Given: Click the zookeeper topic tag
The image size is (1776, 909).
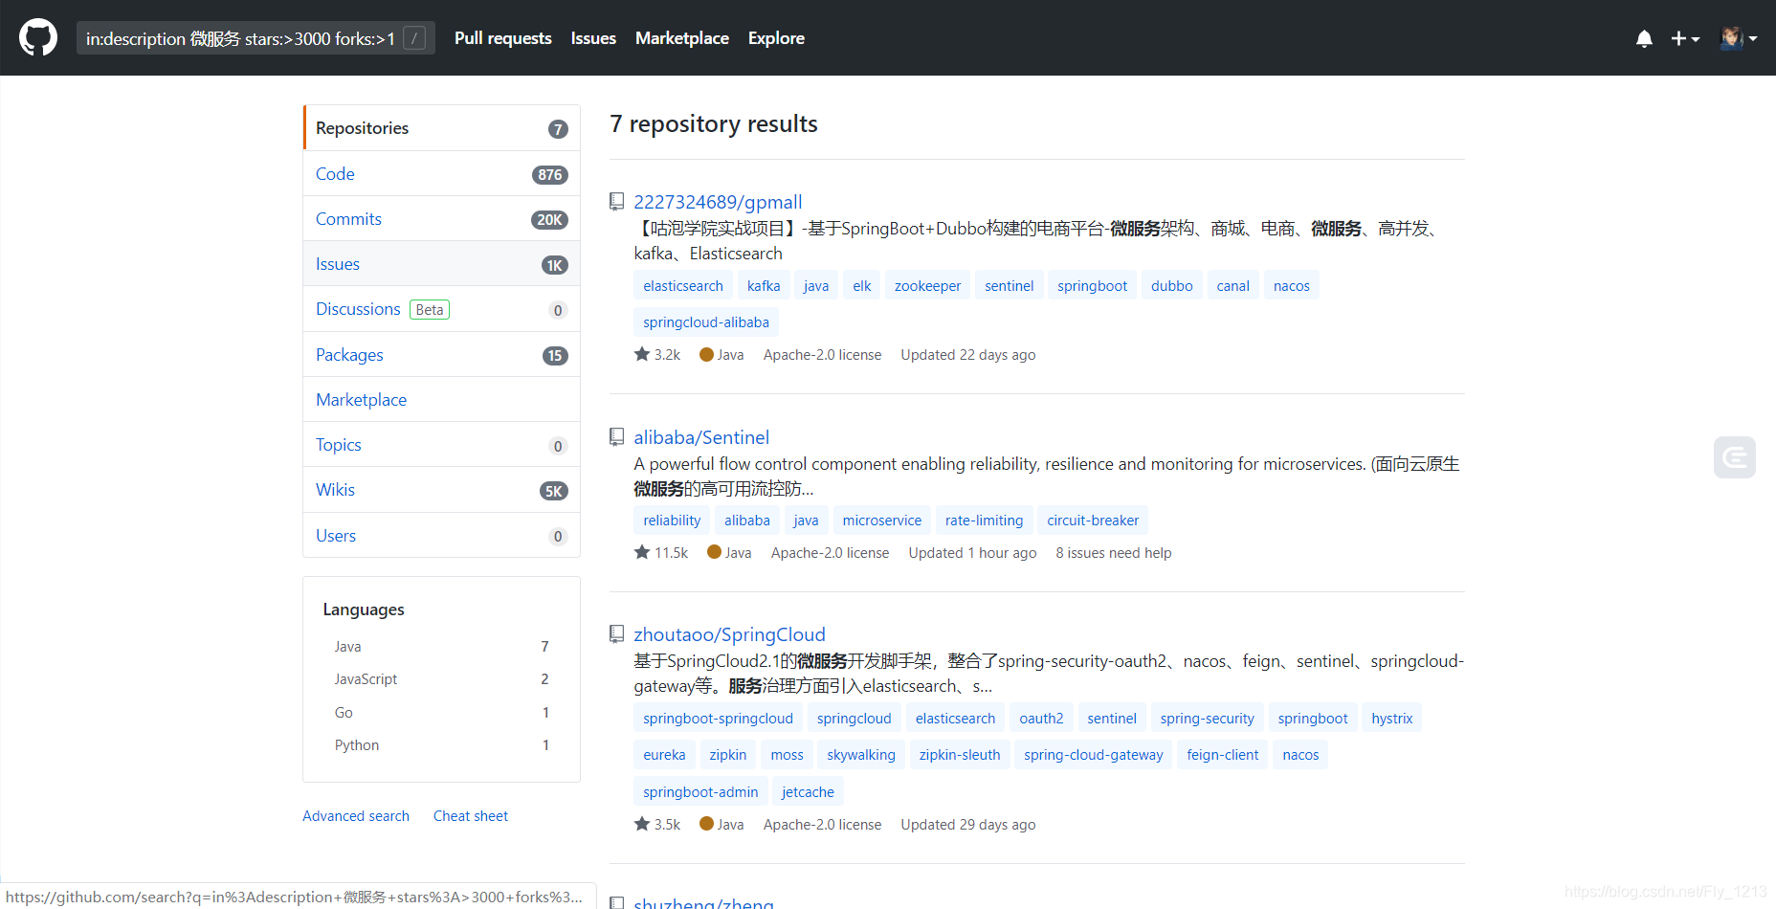Looking at the screenshot, I should [x=927, y=286].
